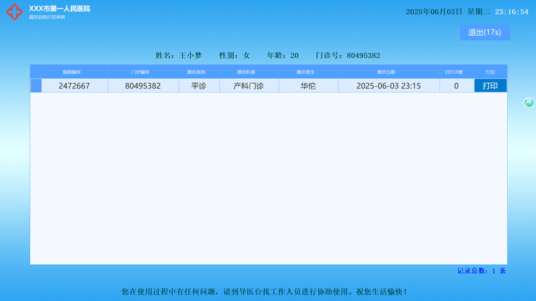Image resolution: width=536 pixels, height=301 pixels.
Task: Click the 打印 column header
Action: (x=490, y=72)
